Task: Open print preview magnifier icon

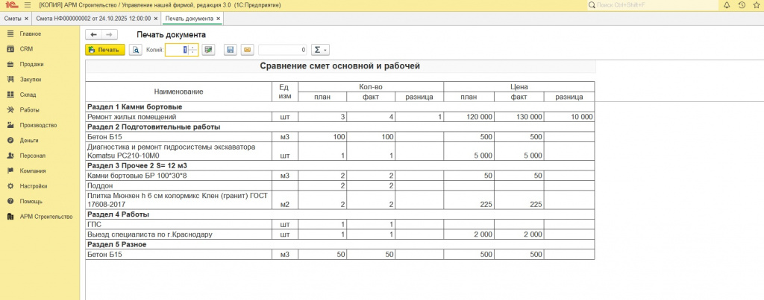Action: click(x=136, y=50)
